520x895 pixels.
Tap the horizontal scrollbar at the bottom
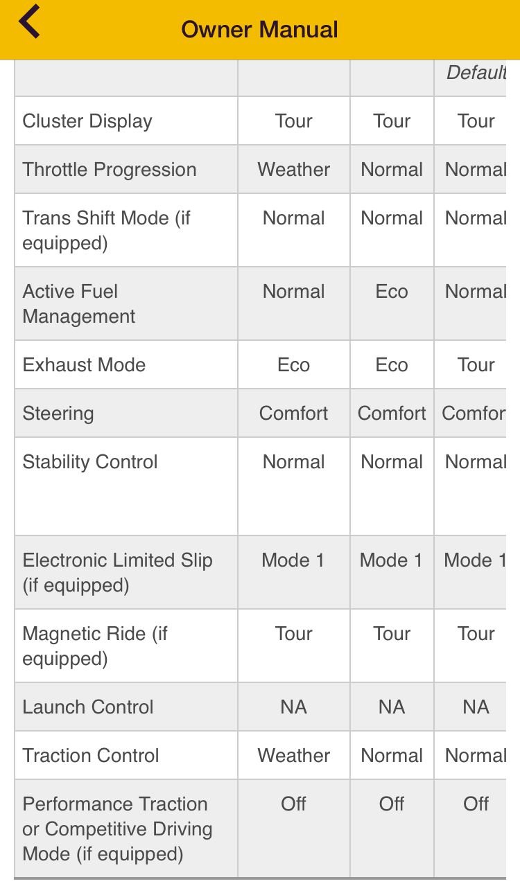point(260,878)
